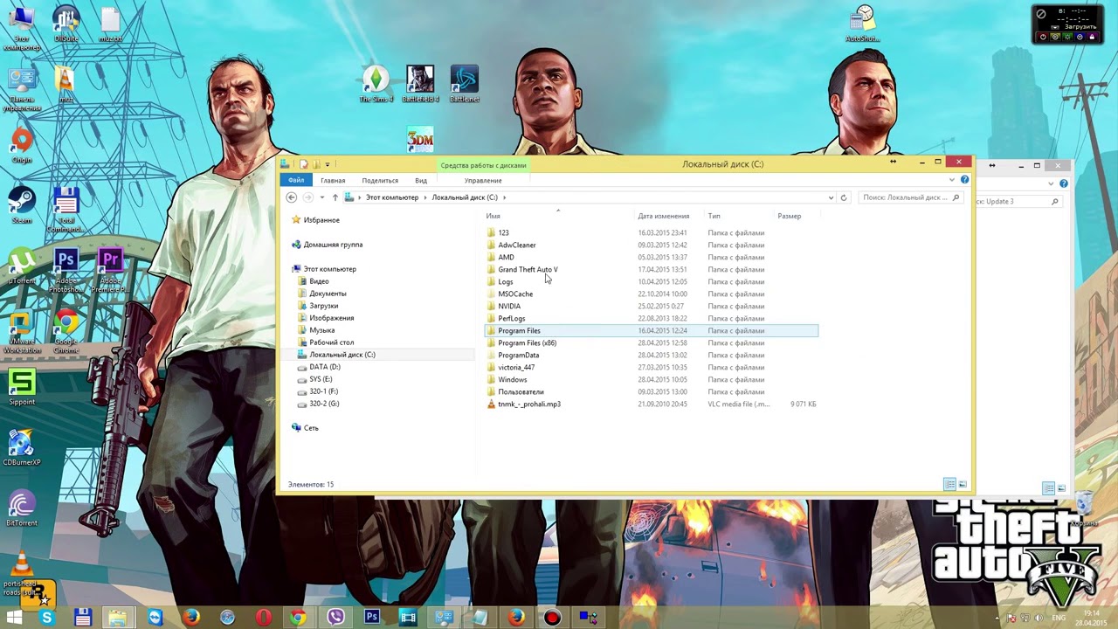Select the Windows folder

512,379
